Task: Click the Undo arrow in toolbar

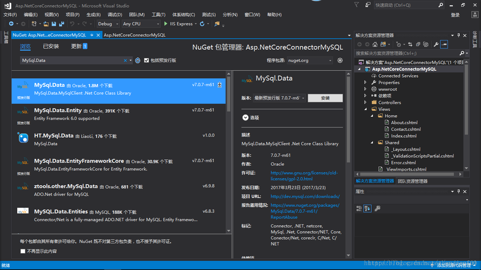Action: click(72, 24)
